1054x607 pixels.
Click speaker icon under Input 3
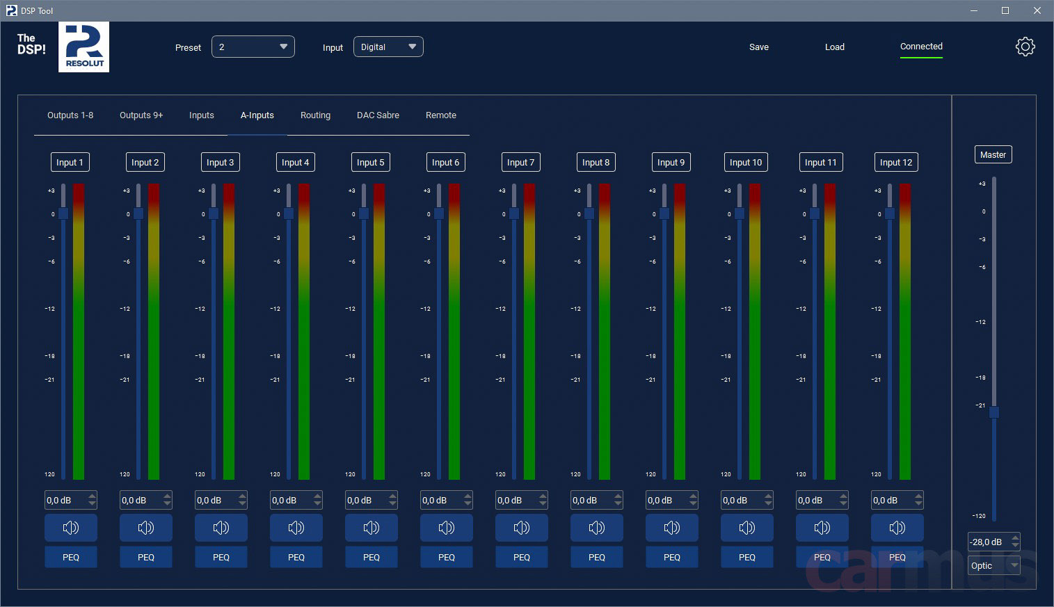[x=221, y=528]
